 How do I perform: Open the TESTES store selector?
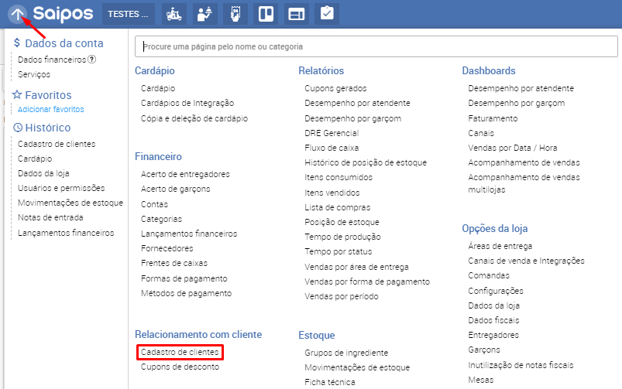[x=129, y=14]
